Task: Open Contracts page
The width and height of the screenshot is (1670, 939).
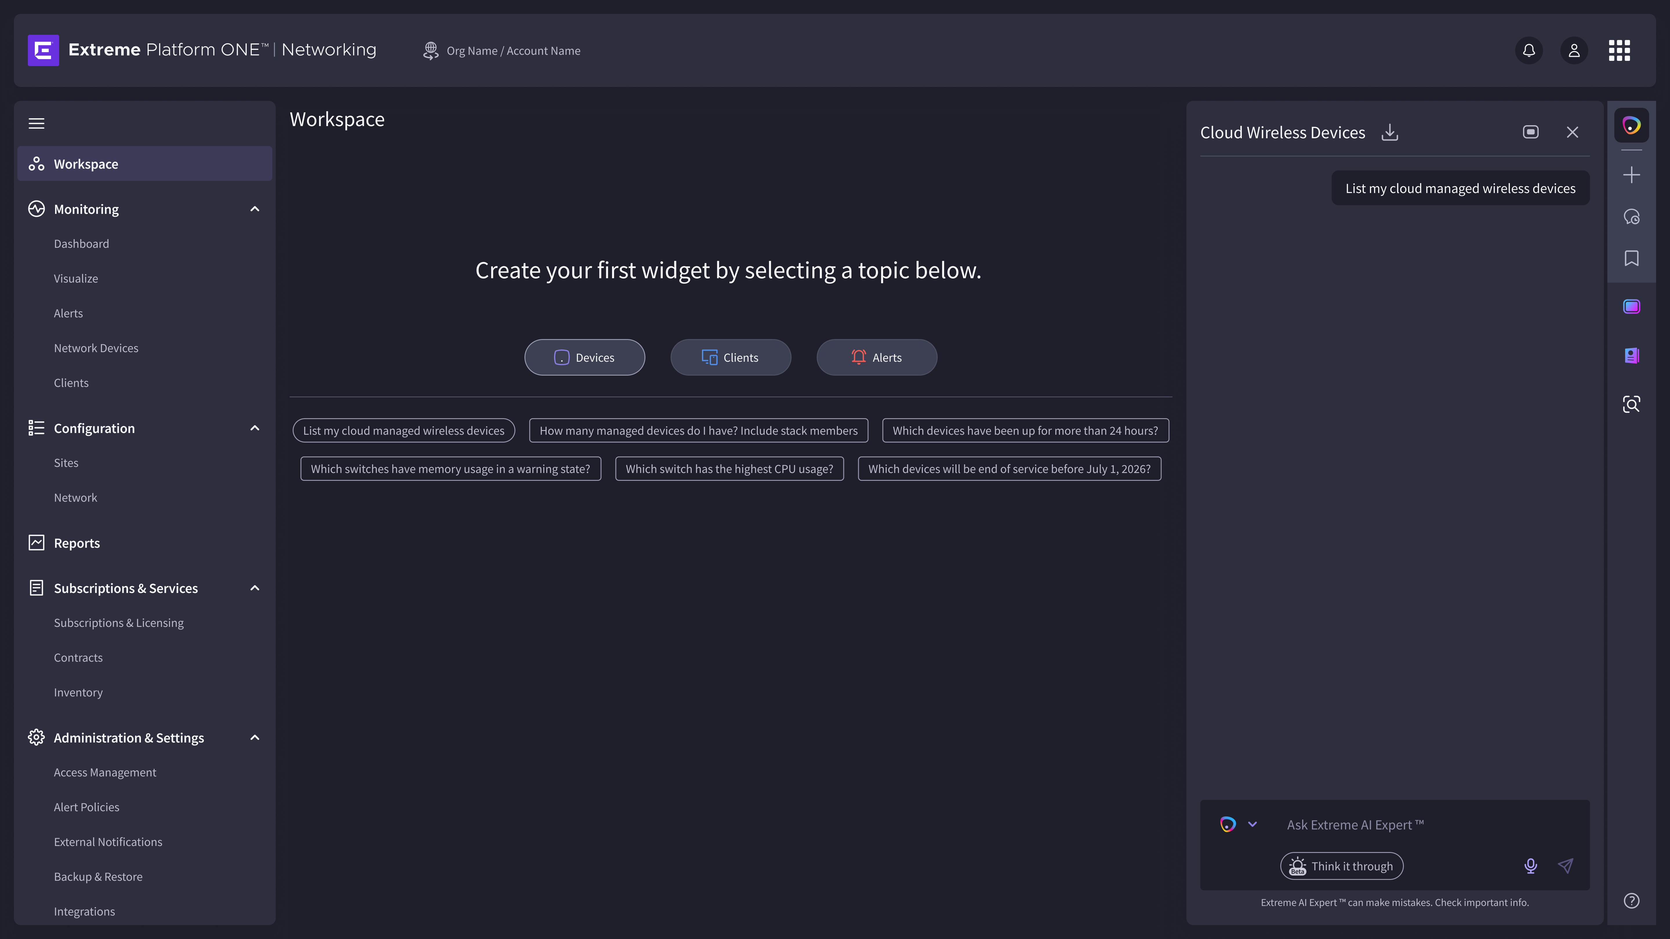Action: [x=79, y=658]
